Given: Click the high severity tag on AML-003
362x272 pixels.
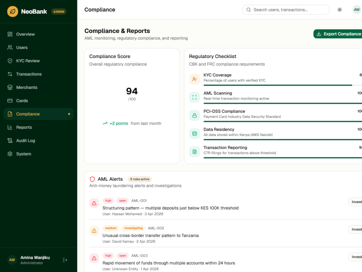Looking at the screenshot, I should click(x=108, y=256).
